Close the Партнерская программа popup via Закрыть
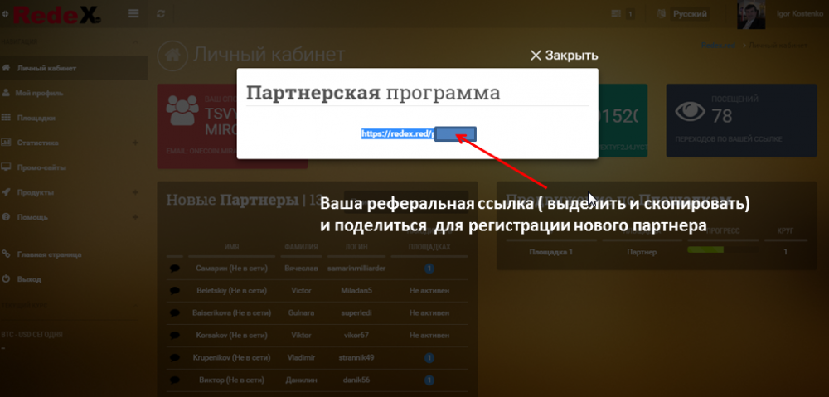This screenshot has width=829, height=397. (564, 55)
